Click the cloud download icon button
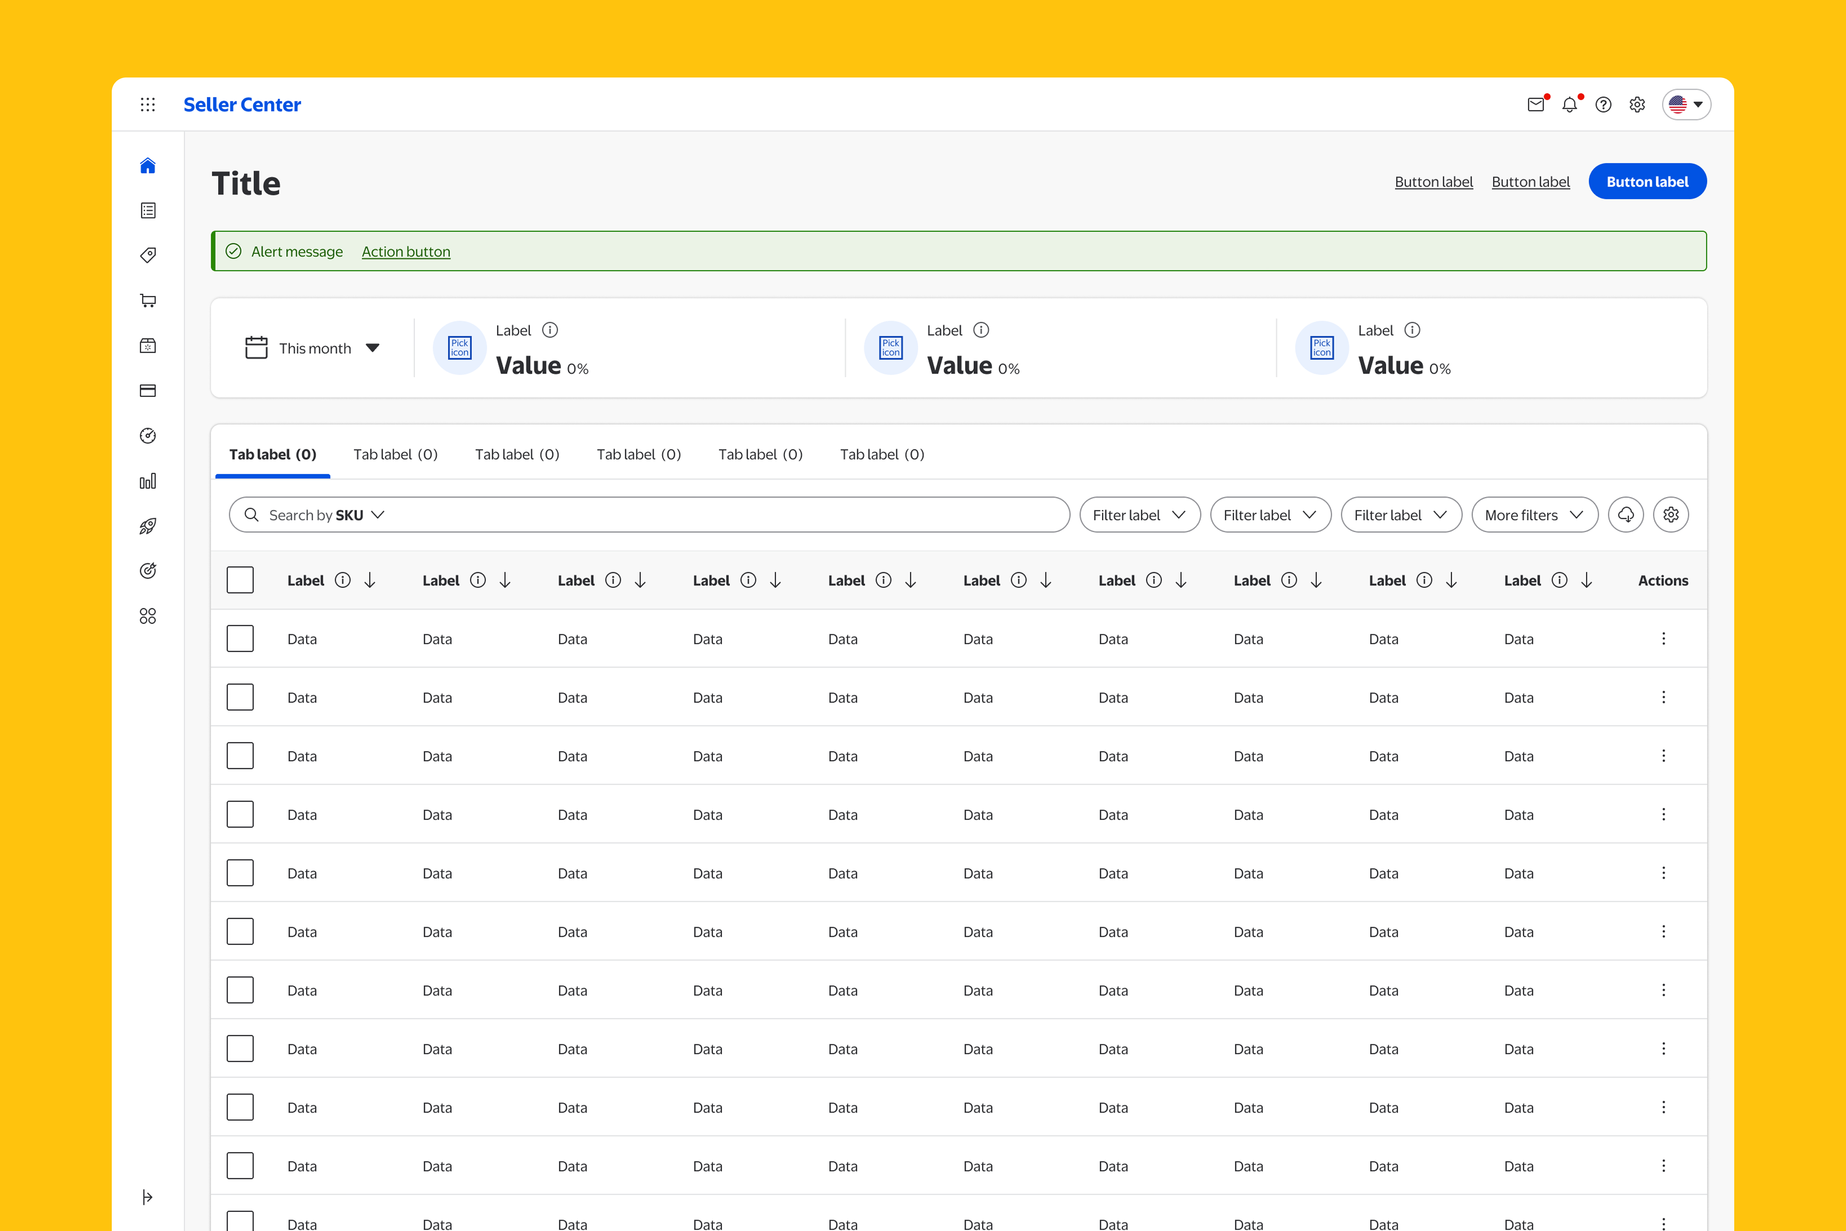The image size is (1846, 1231). click(1625, 515)
